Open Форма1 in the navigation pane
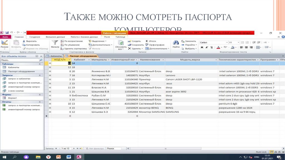Screen dimensions: 285x160 [13, 98]
